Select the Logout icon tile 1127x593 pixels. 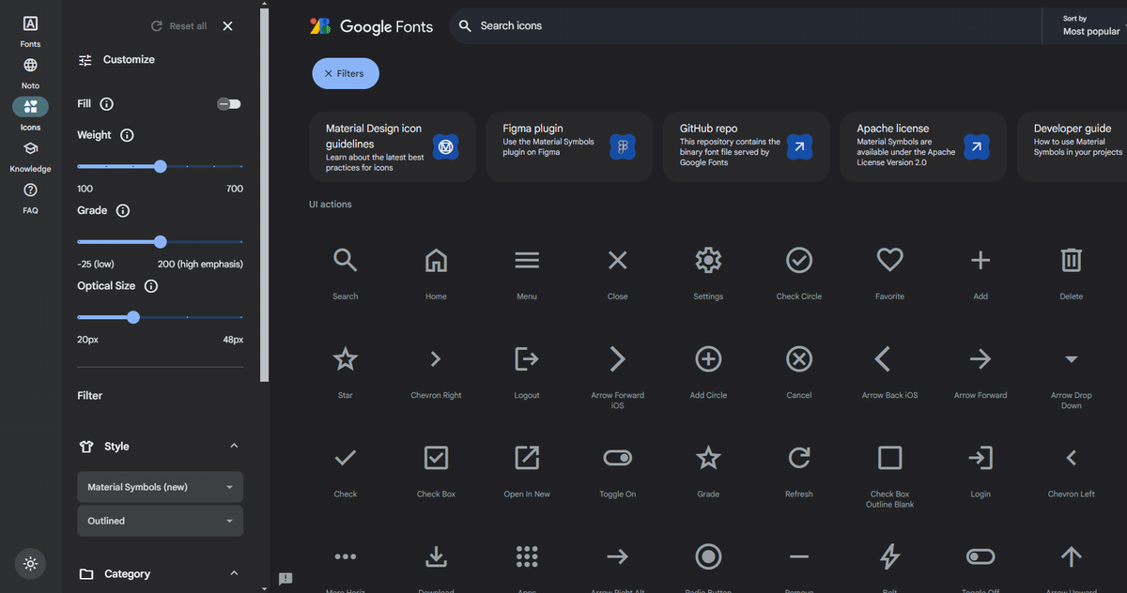(527, 371)
